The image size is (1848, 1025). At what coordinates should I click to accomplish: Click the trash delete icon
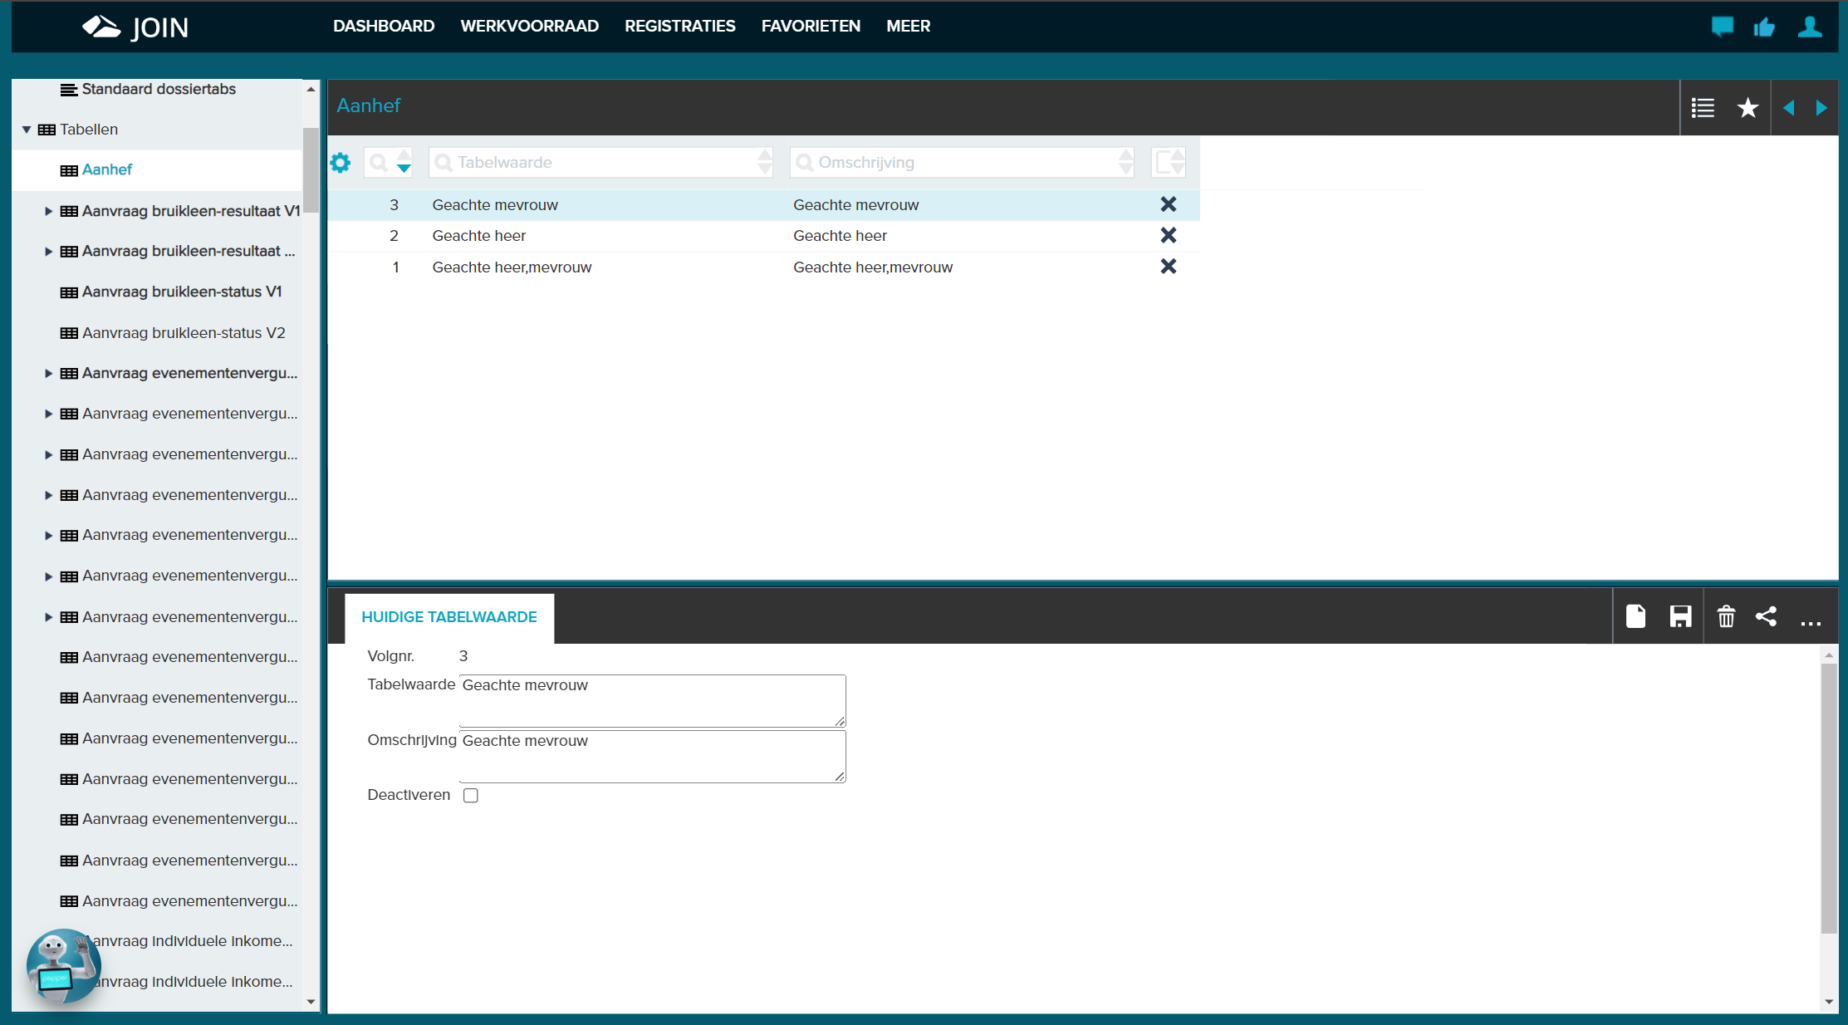(1727, 616)
